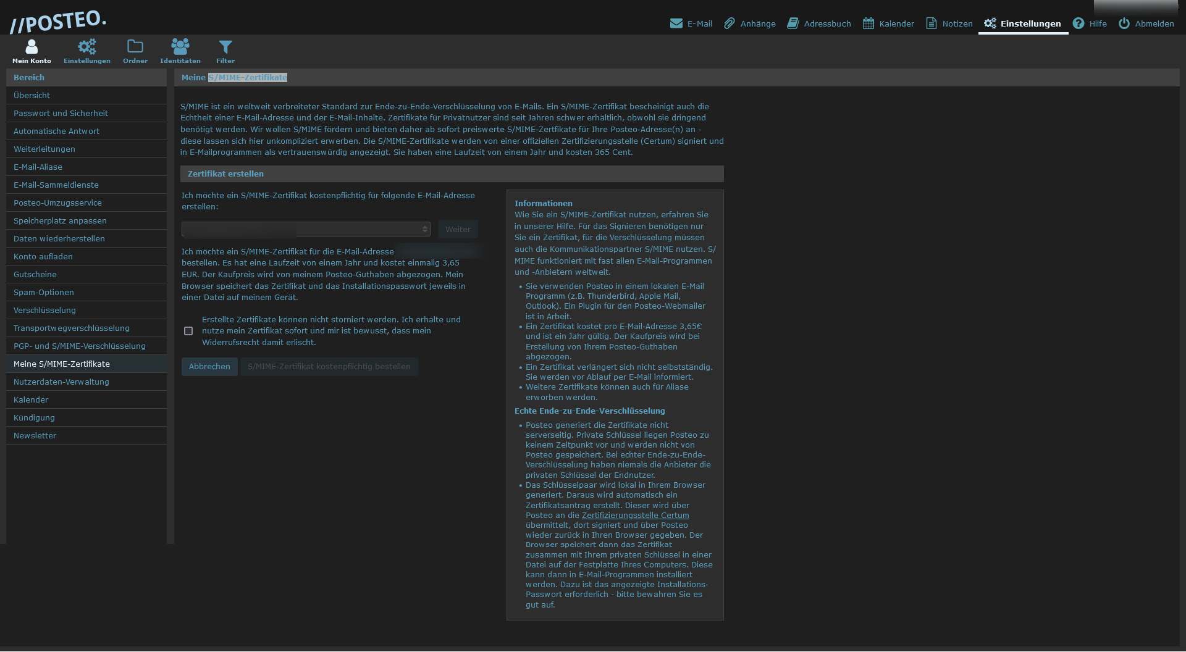Open Identitäten people icon in toolbar
The image size is (1186, 652).
tap(180, 47)
